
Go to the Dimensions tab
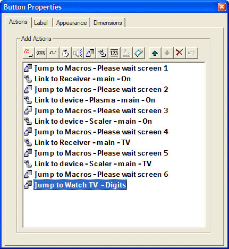point(108,23)
